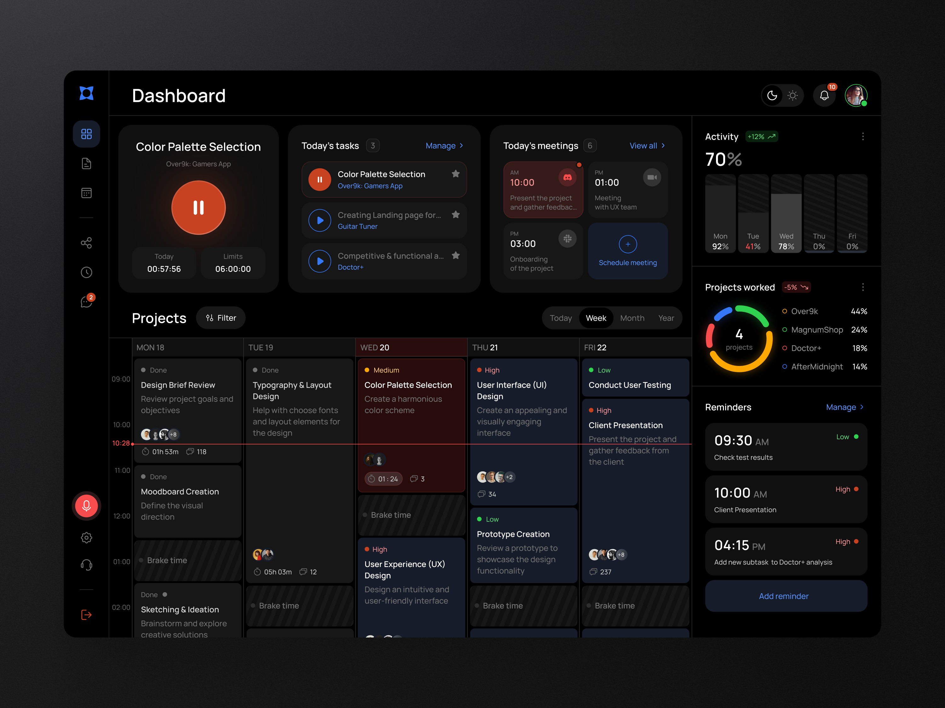
Task: Open the calendar view in the sidebar
Action: click(x=86, y=193)
